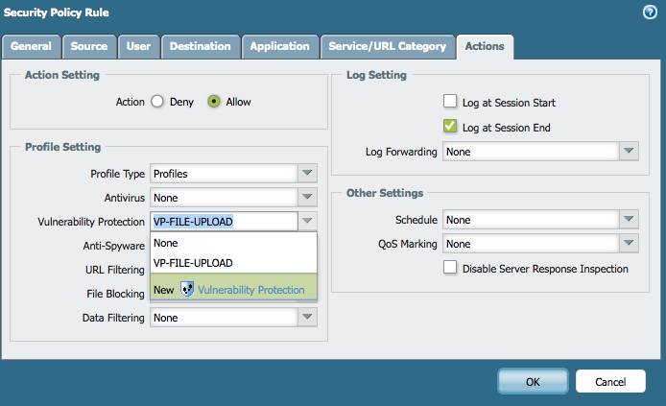Expand the Antivirus dropdown arrow
Screen dimensions: 666x406
tap(307, 198)
